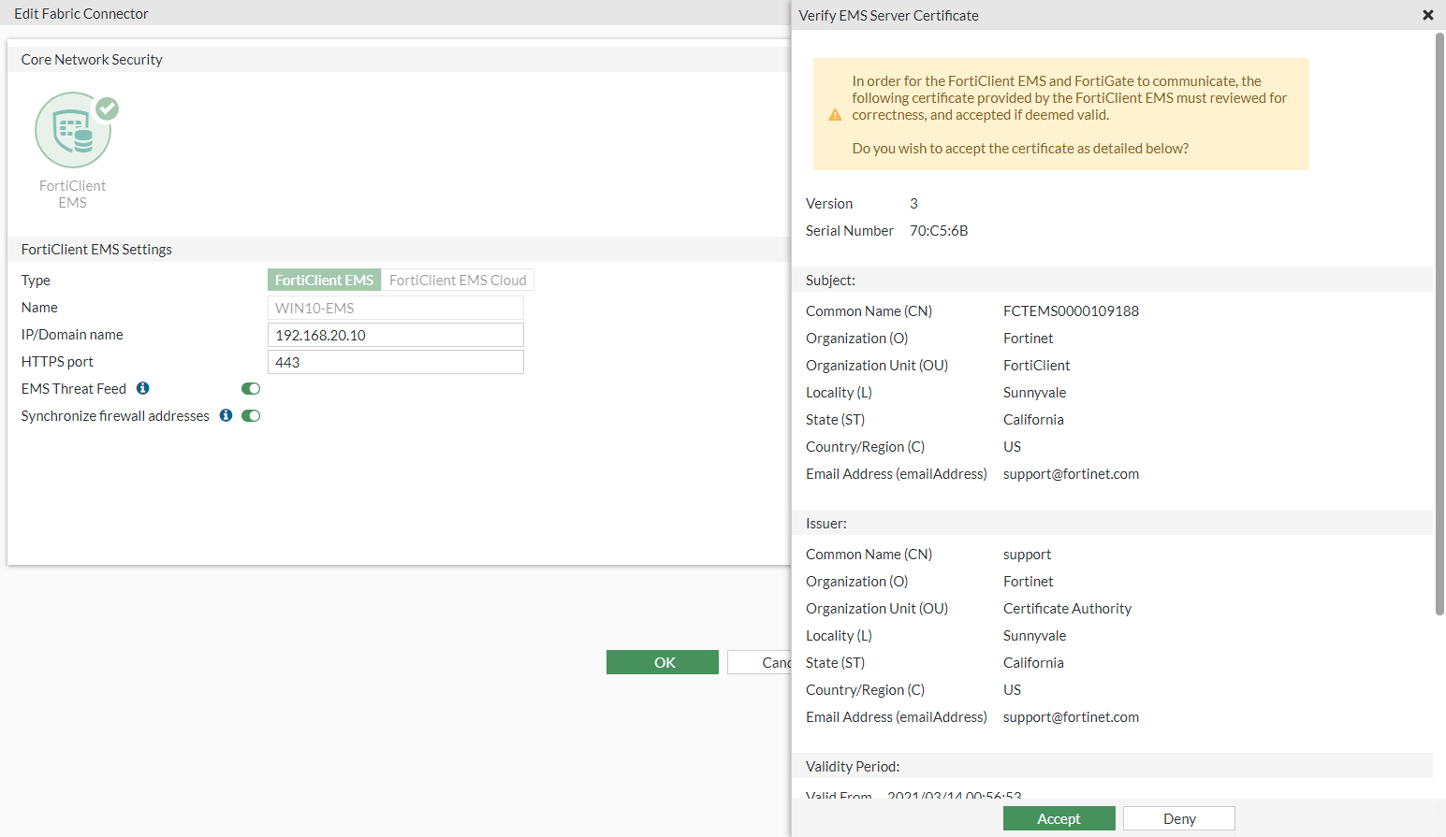Click the FortiClient EMS Settings heading

(96, 250)
